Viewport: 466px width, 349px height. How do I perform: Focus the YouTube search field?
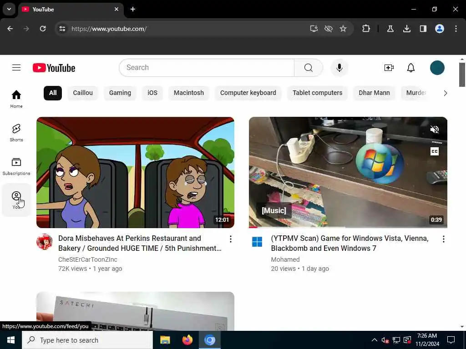[207, 68]
